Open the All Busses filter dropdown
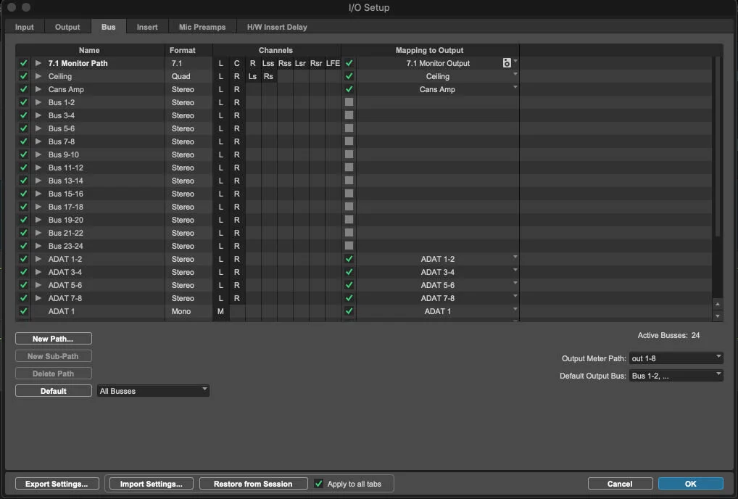The width and height of the screenshot is (738, 499). (152, 390)
